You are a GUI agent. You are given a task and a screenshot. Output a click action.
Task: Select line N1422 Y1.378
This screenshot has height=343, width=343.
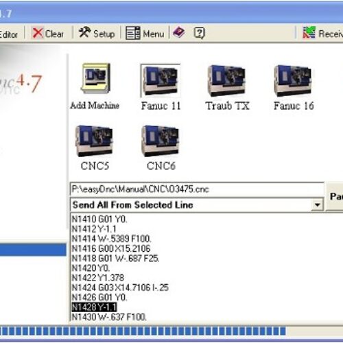point(98,278)
